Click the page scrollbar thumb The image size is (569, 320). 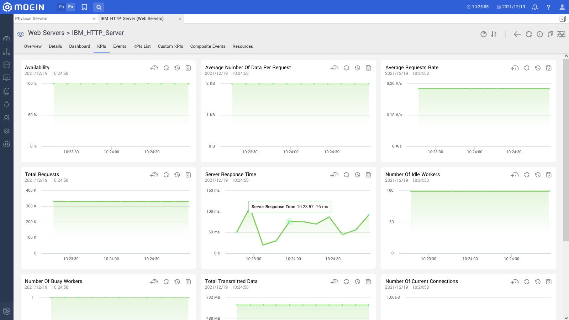click(x=566, y=150)
